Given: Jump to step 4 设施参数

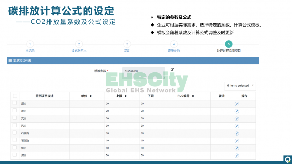Looking at the screenshot, I should click(x=174, y=44).
